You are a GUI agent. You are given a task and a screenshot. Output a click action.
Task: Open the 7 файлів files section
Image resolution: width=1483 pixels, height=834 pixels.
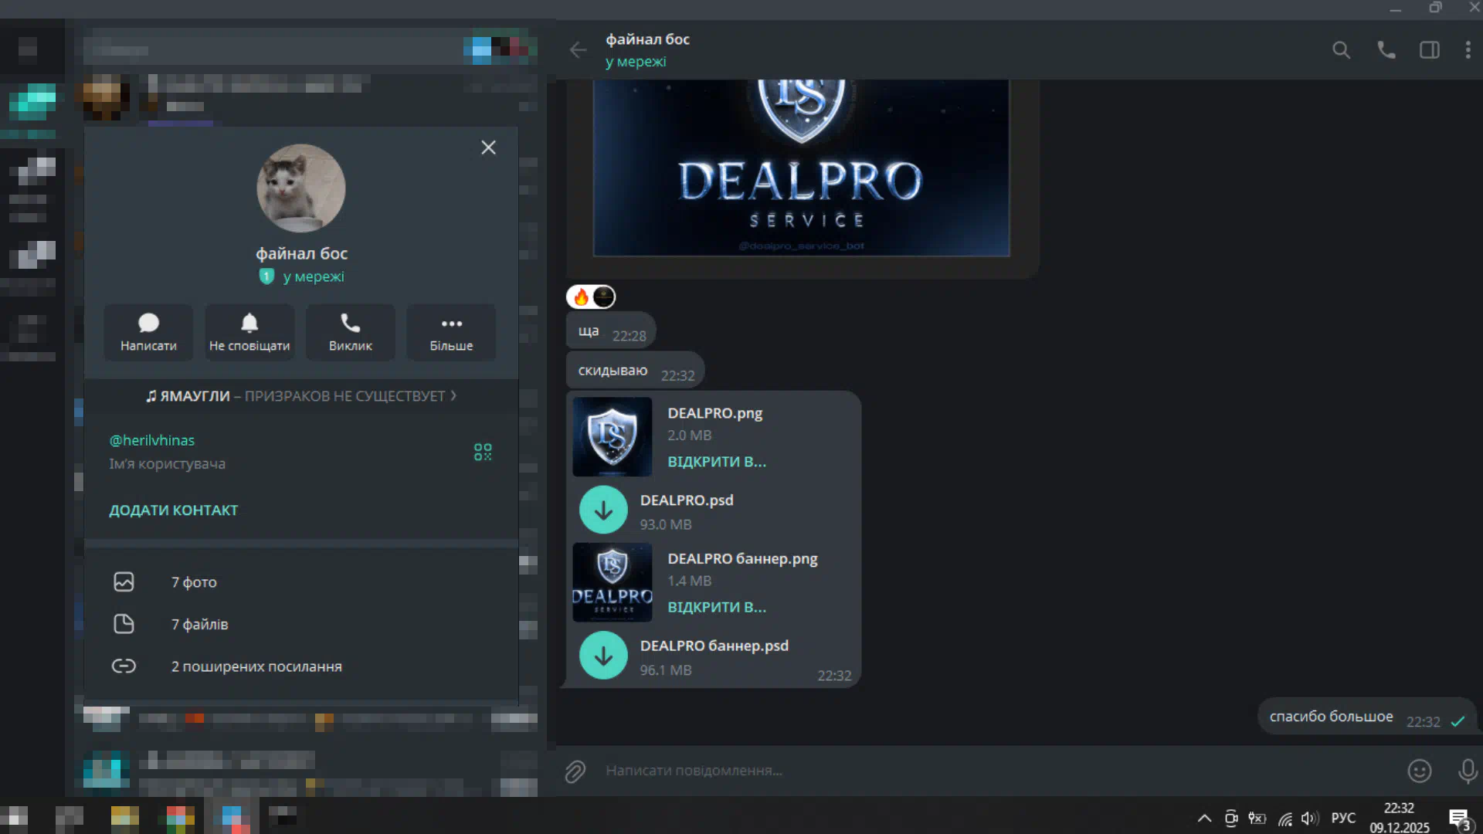pos(199,624)
